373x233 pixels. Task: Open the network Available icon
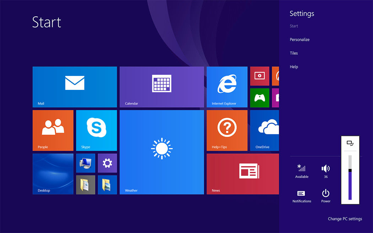(x=302, y=171)
